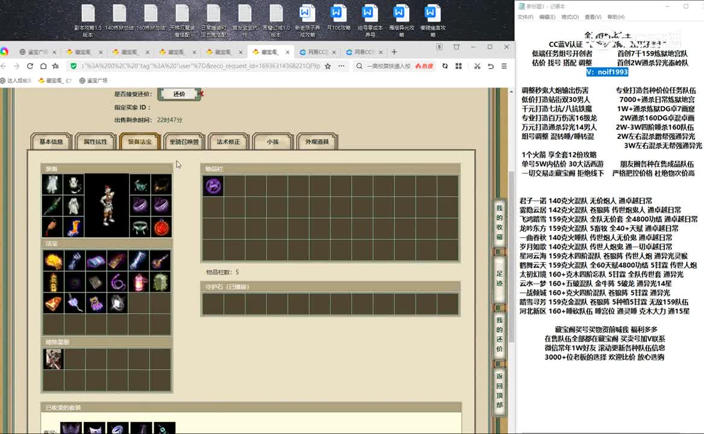Screen dimensions: 704x434
Task: Click the highlighted text V: noif1993 in Notepad
Action: 607,72
